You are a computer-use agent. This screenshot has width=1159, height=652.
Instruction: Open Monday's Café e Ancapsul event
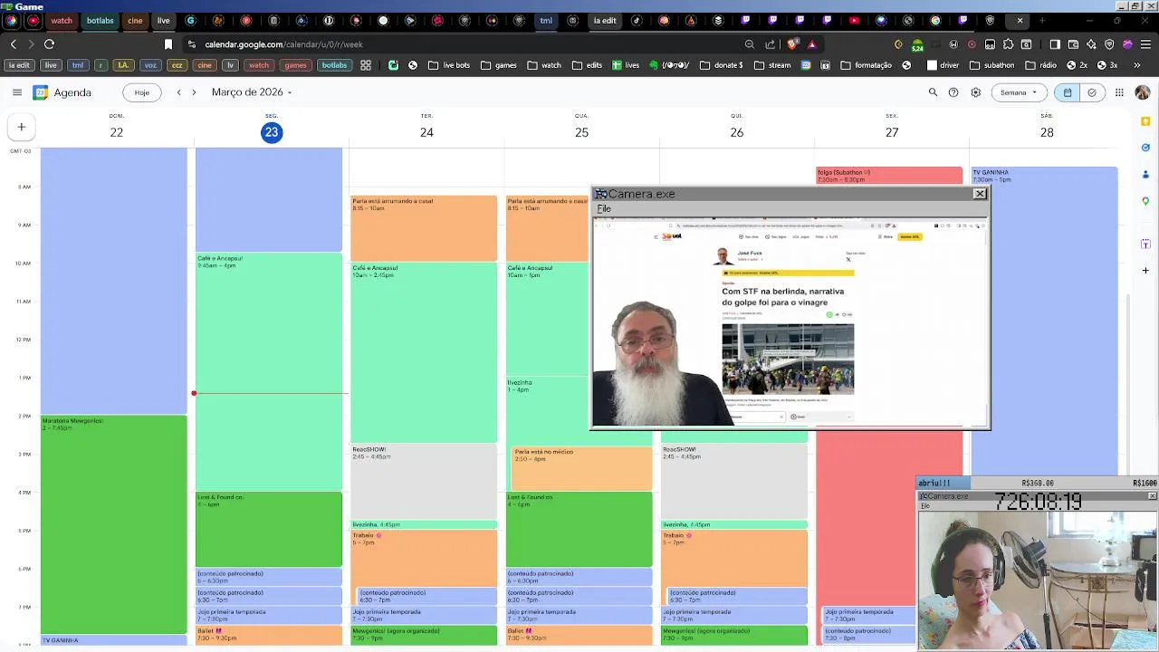269,371
